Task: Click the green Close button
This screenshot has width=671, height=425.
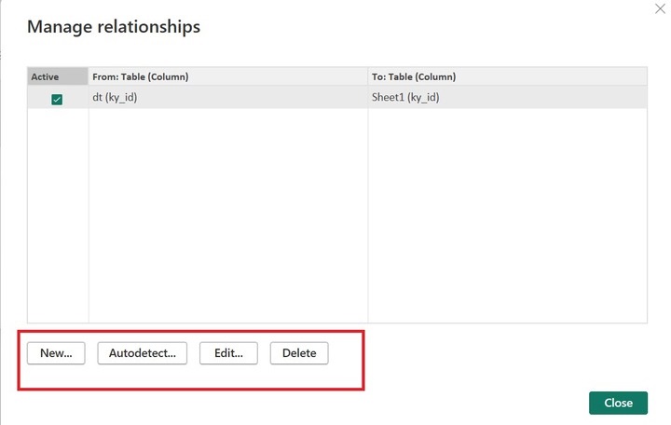Action: 618,403
